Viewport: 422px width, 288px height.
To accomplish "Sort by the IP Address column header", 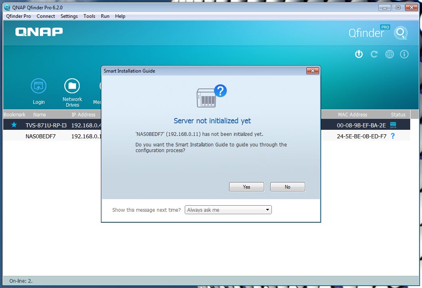I will pyautogui.click(x=83, y=114).
